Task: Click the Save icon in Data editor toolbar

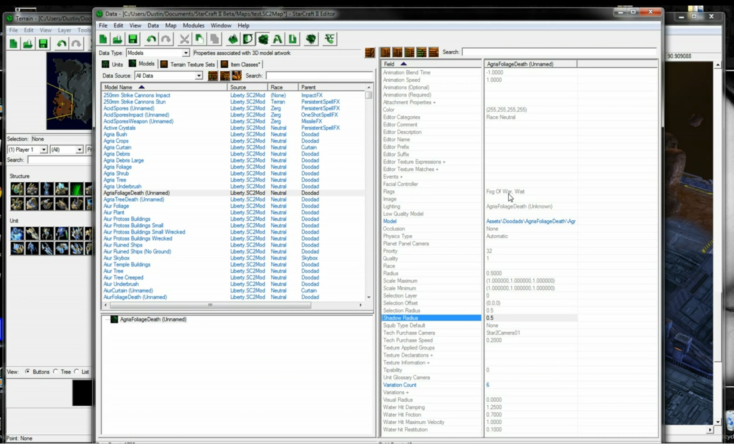Action: [133, 39]
